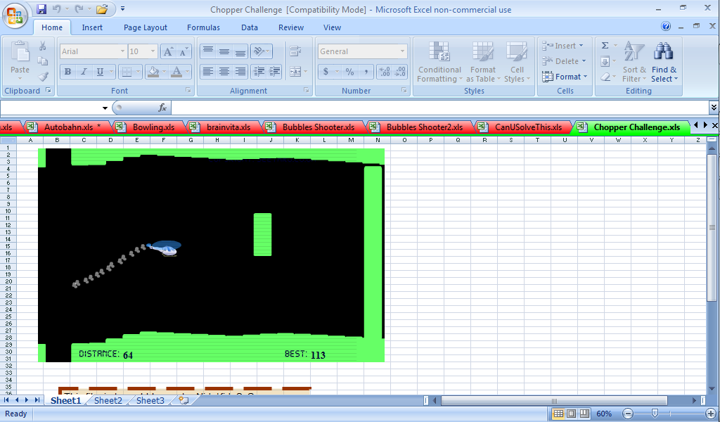This screenshot has width=720, height=422.
Task: Open fill color paint bucket
Action: point(154,72)
